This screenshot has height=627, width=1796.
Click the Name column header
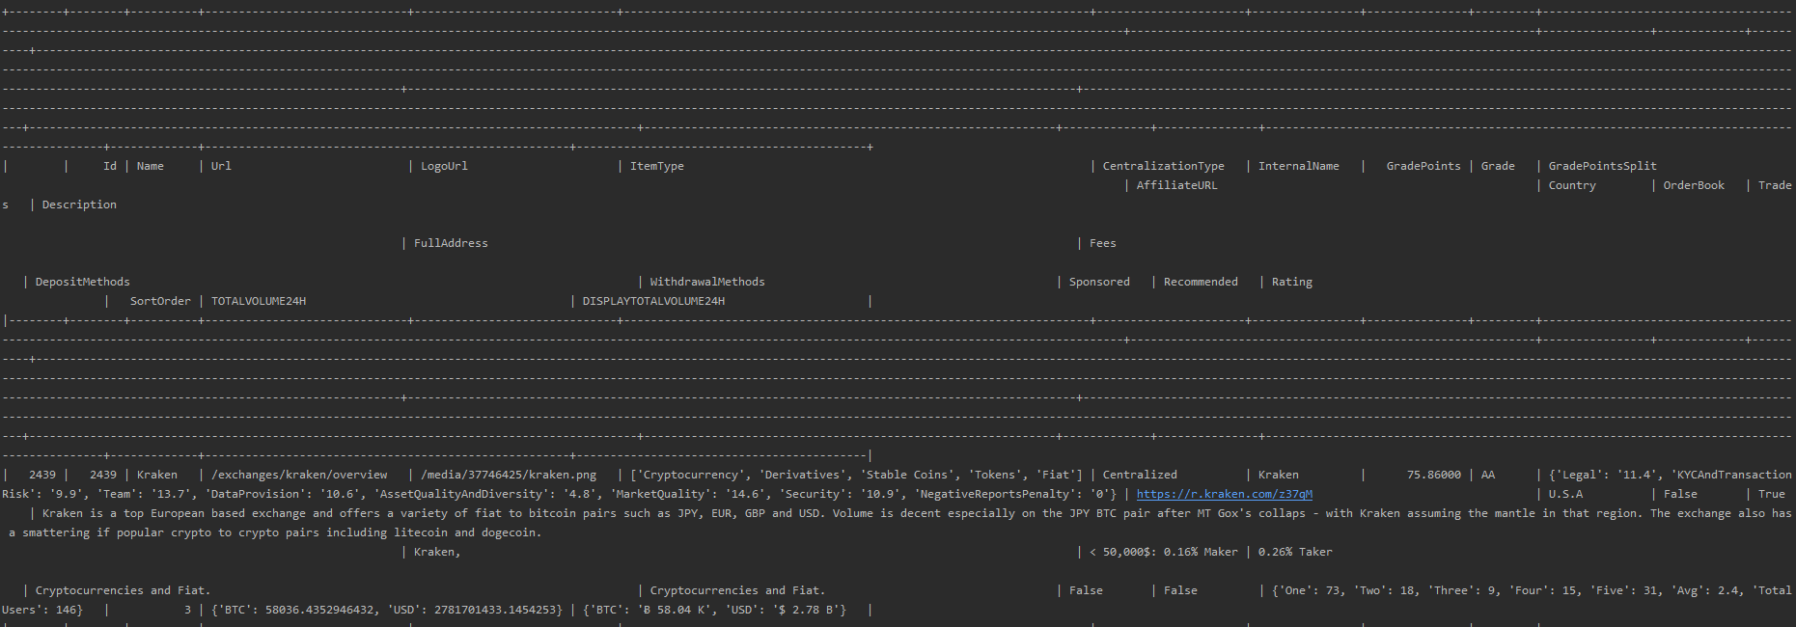click(151, 166)
